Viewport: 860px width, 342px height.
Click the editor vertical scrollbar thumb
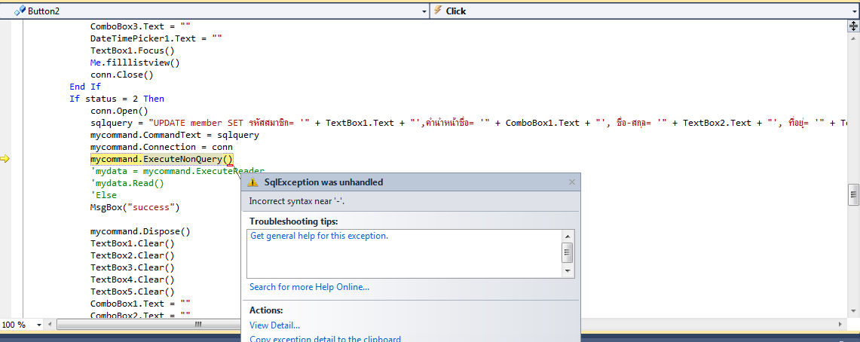pyautogui.click(x=853, y=194)
